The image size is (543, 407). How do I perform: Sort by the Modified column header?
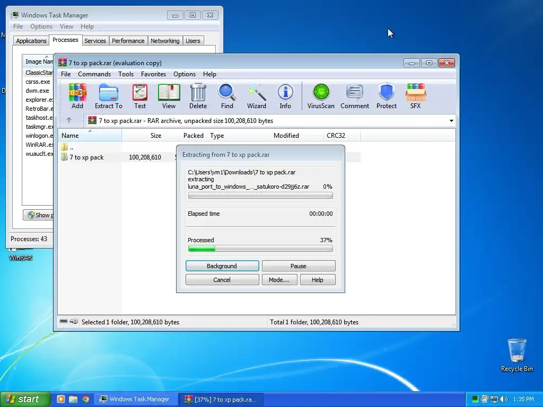[x=296, y=135]
